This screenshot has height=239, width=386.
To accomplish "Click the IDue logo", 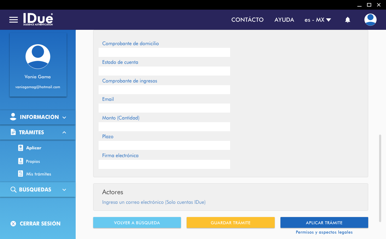I will 38,19.
